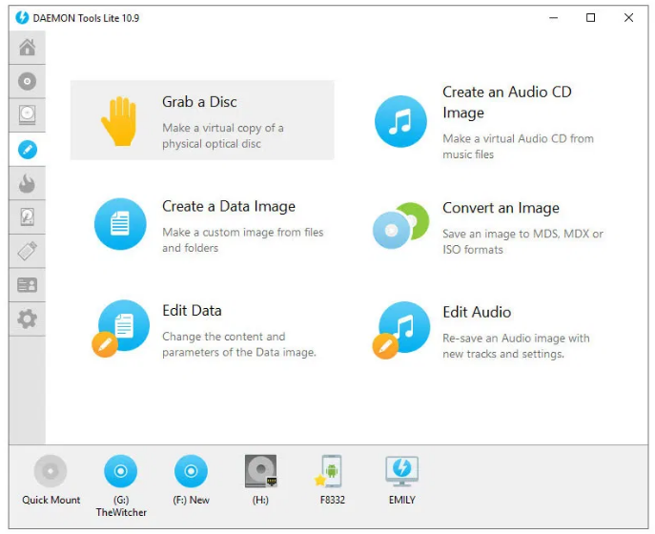Image resolution: width=655 pixels, height=534 pixels.
Task: Click the (H:) hard disk drive
Action: tap(261, 472)
